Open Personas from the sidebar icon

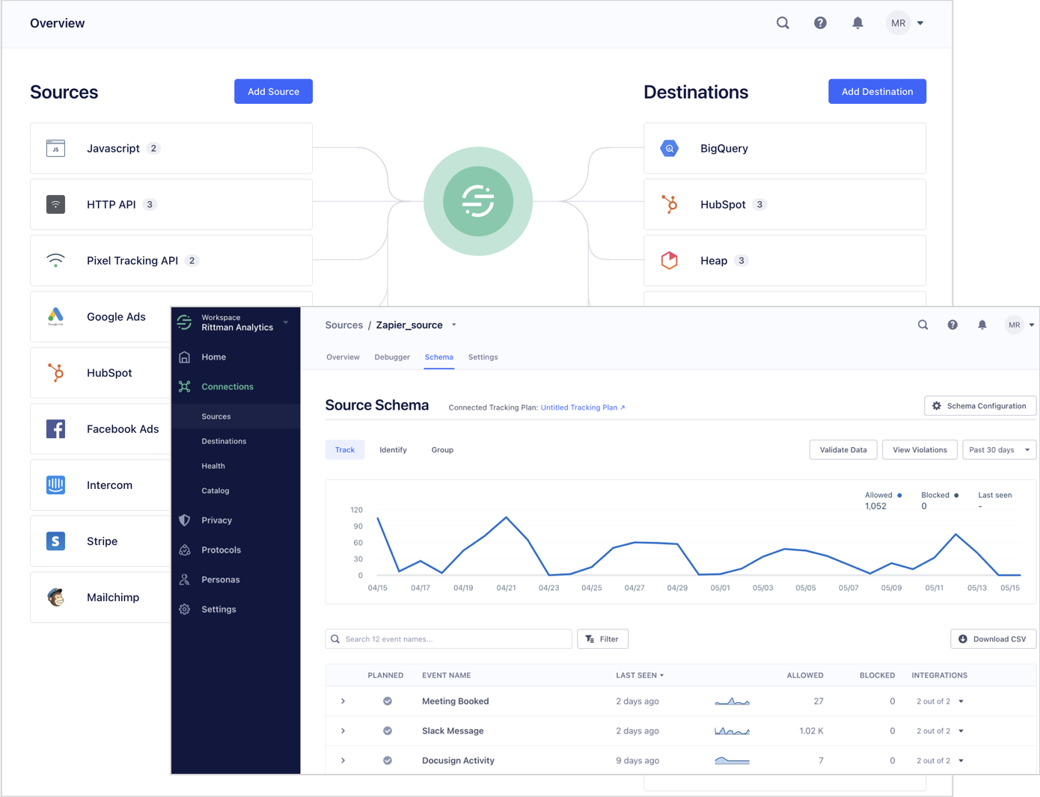click(185, 579)
